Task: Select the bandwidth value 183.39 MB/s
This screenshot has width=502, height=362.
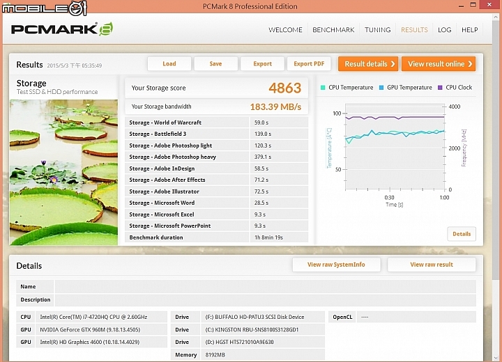Action: pos(275,107)
